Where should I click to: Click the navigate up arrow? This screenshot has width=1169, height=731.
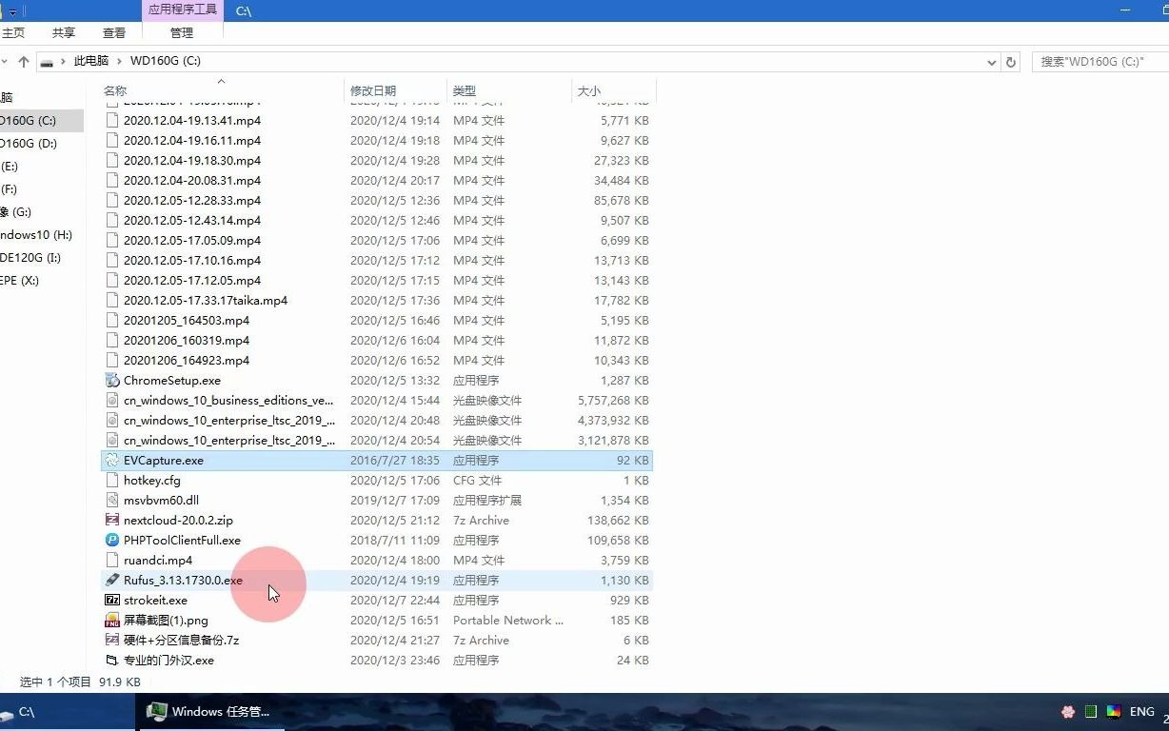pyautogui.click(x=22, y=60)
